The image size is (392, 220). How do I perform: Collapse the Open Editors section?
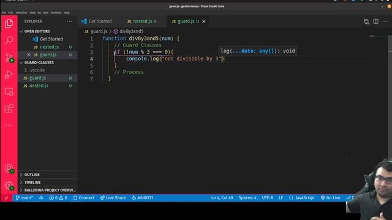point(37,31)
